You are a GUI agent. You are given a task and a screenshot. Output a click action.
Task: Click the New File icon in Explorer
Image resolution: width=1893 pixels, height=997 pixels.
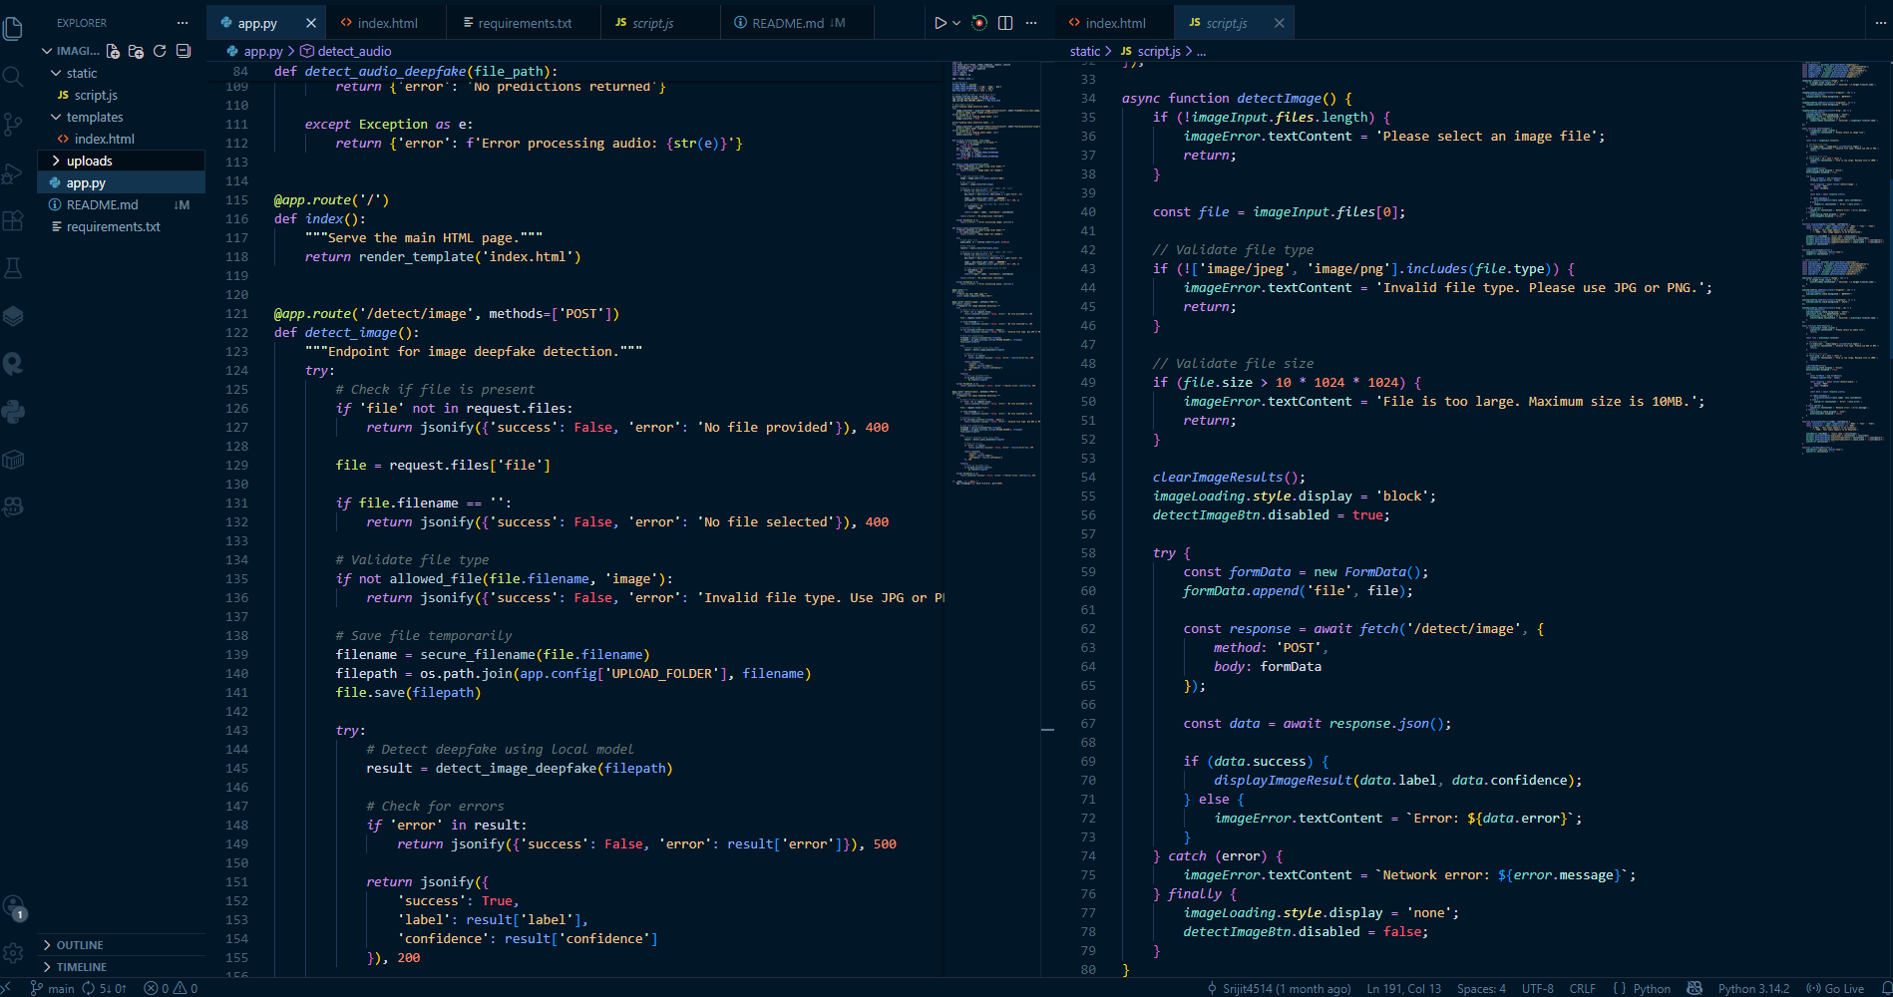(x=113, y=51)
